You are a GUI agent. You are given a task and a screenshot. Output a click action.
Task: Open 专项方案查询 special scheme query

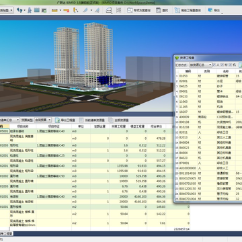pos(138,10)
